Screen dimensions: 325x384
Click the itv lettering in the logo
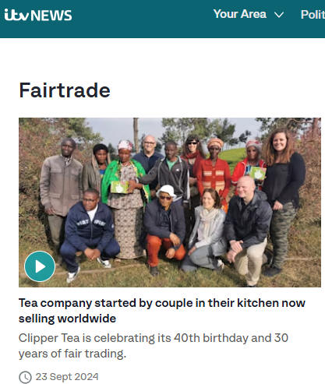(16, 15)
